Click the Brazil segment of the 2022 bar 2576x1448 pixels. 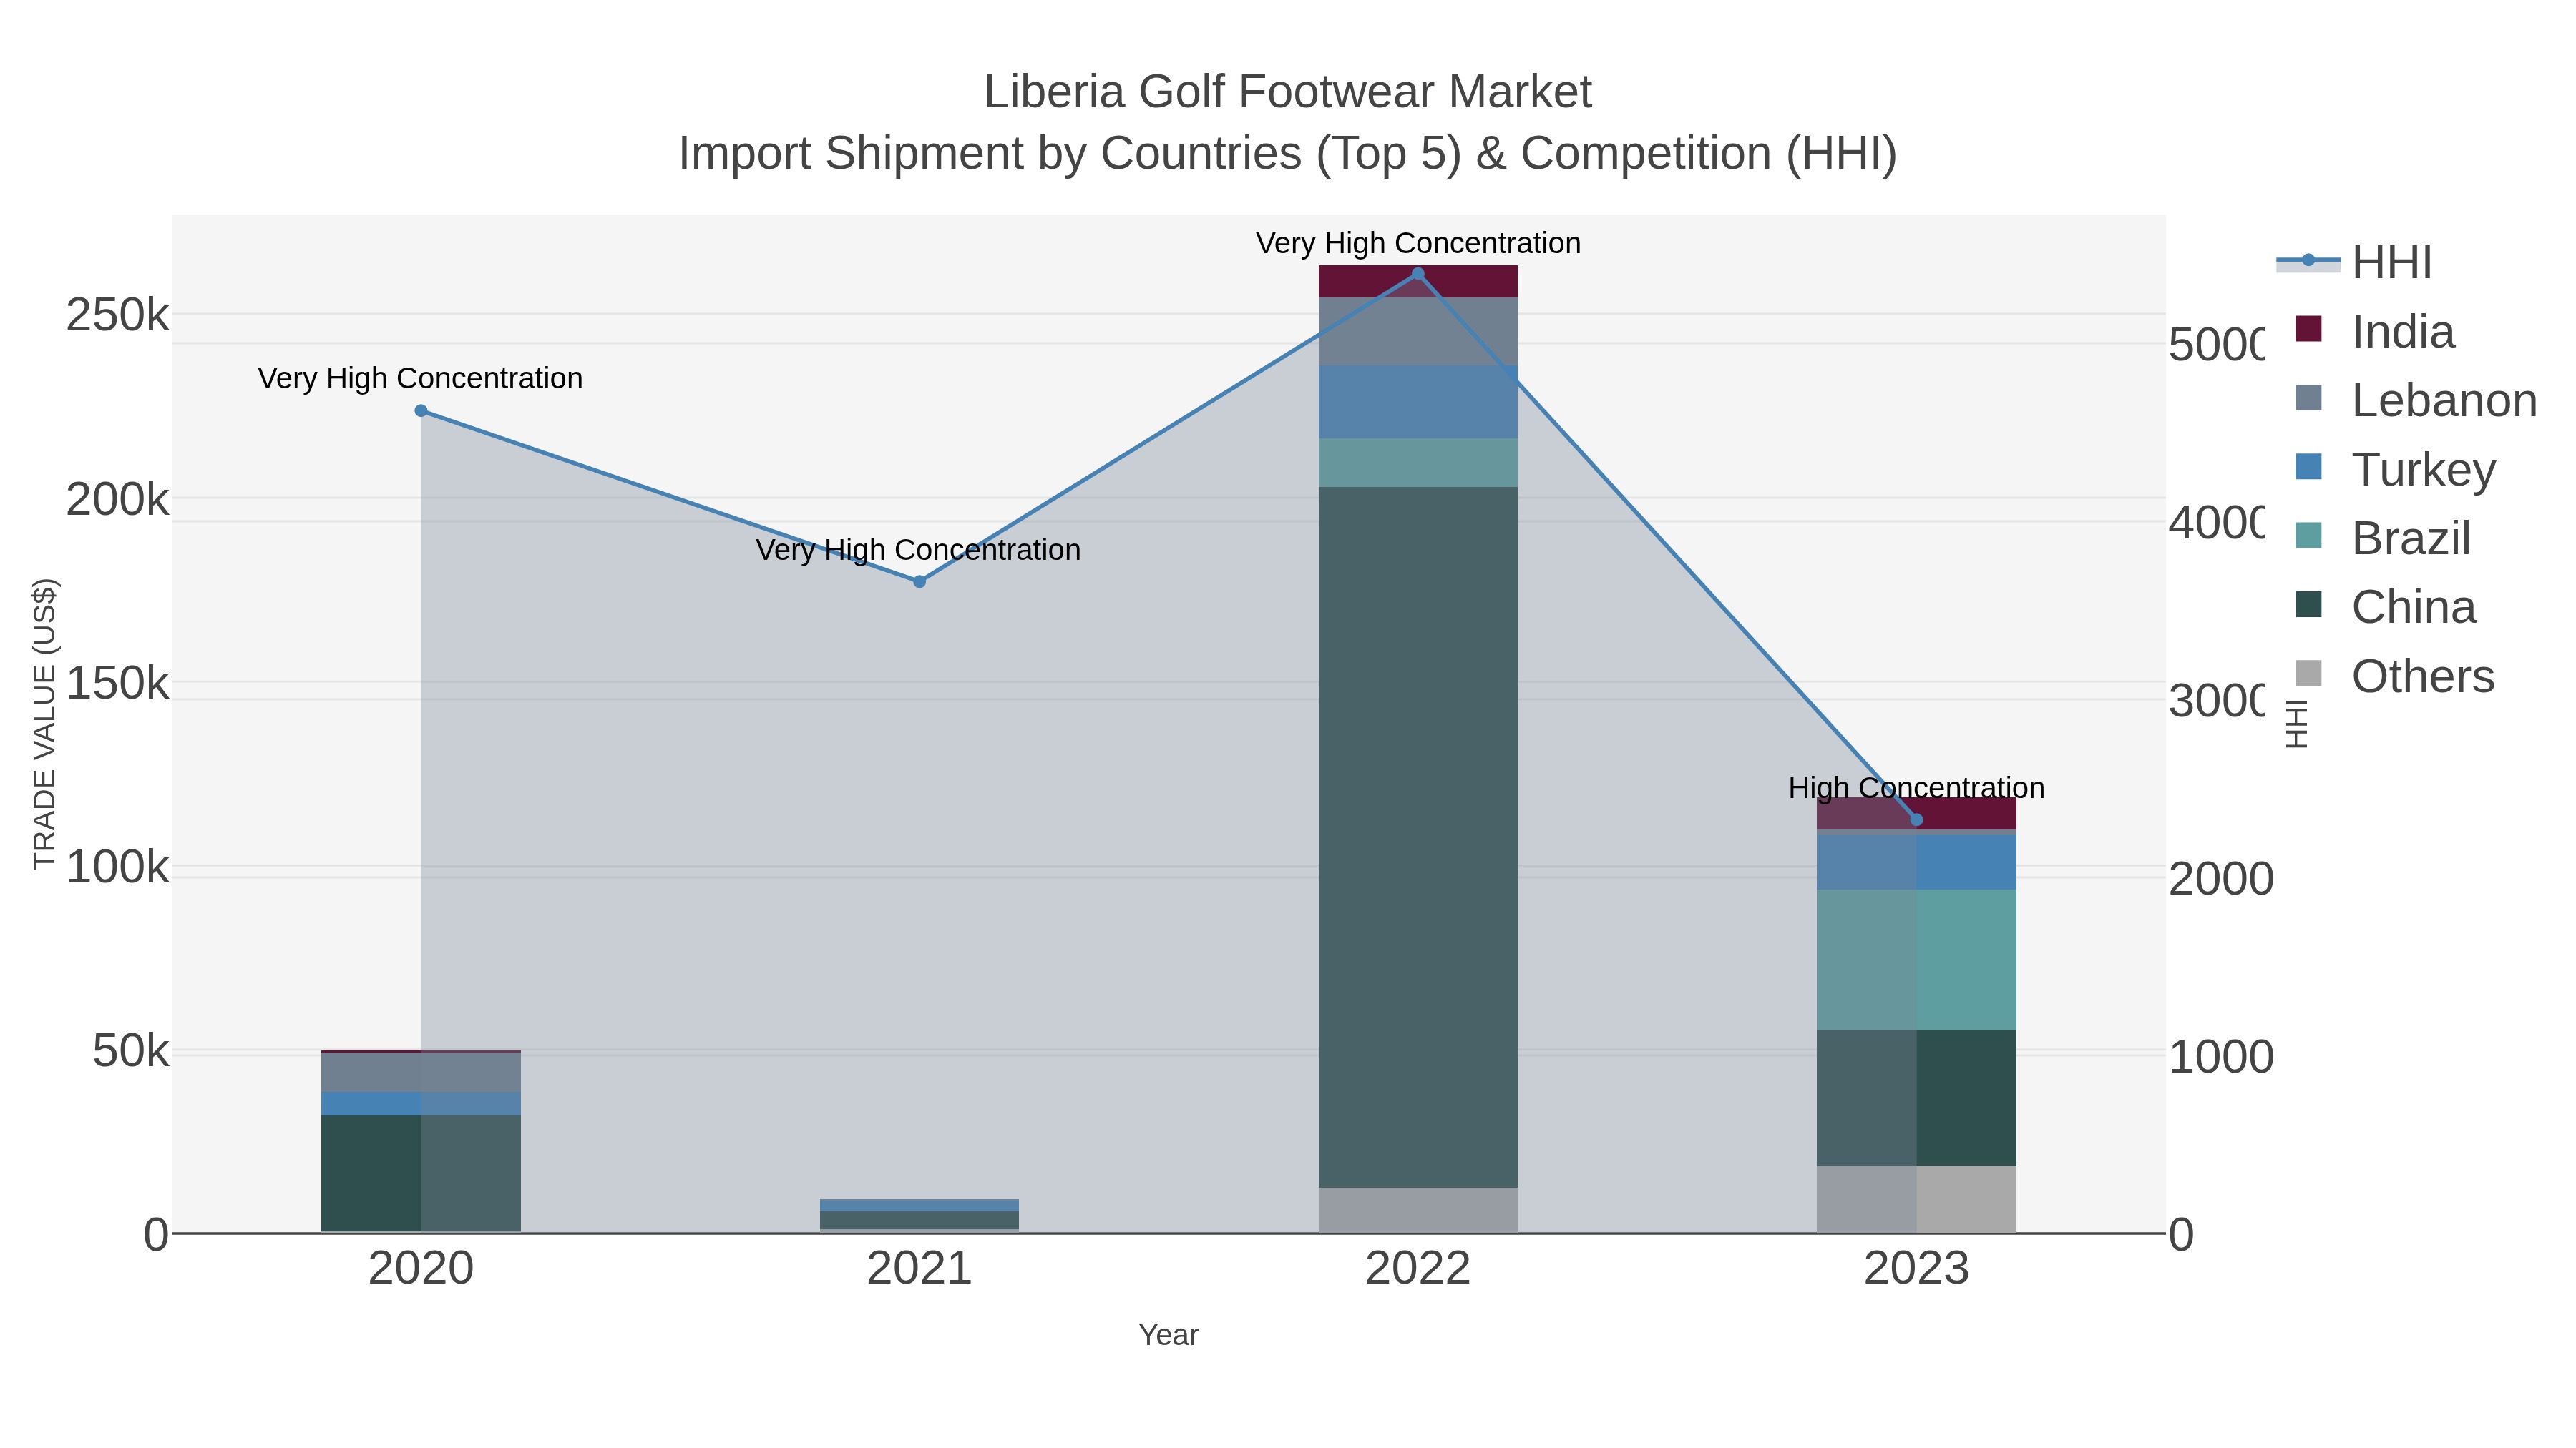[x=1418, y=463]
